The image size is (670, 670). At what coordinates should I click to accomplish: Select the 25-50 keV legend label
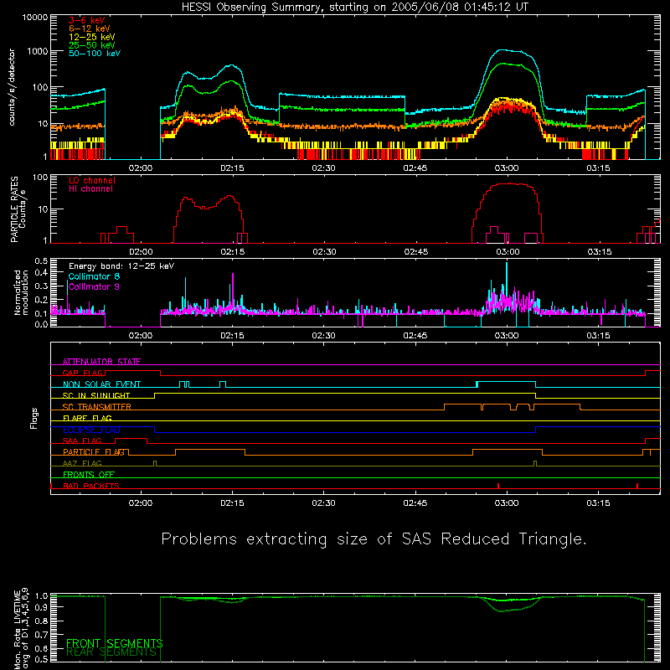pyautogui.click(x=91, y=45)
